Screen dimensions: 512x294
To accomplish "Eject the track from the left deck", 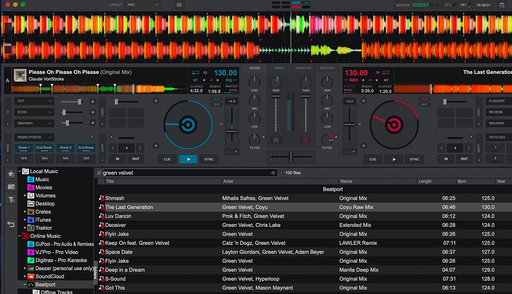I will (156, 101).
